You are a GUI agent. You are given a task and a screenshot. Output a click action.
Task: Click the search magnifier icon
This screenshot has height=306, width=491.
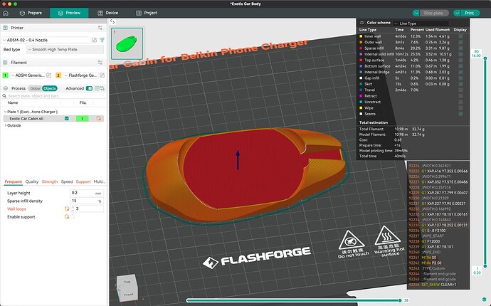[4, 96]
